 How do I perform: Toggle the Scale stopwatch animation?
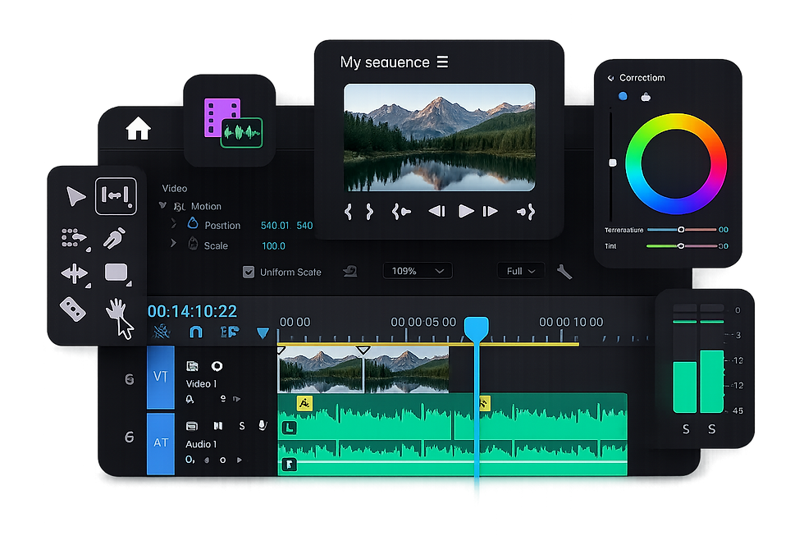click(x=193, y=243)
